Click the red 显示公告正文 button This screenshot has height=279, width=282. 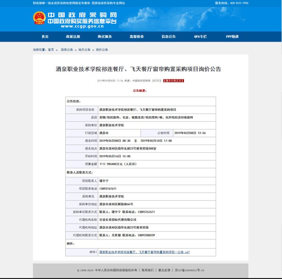[174, 80]
